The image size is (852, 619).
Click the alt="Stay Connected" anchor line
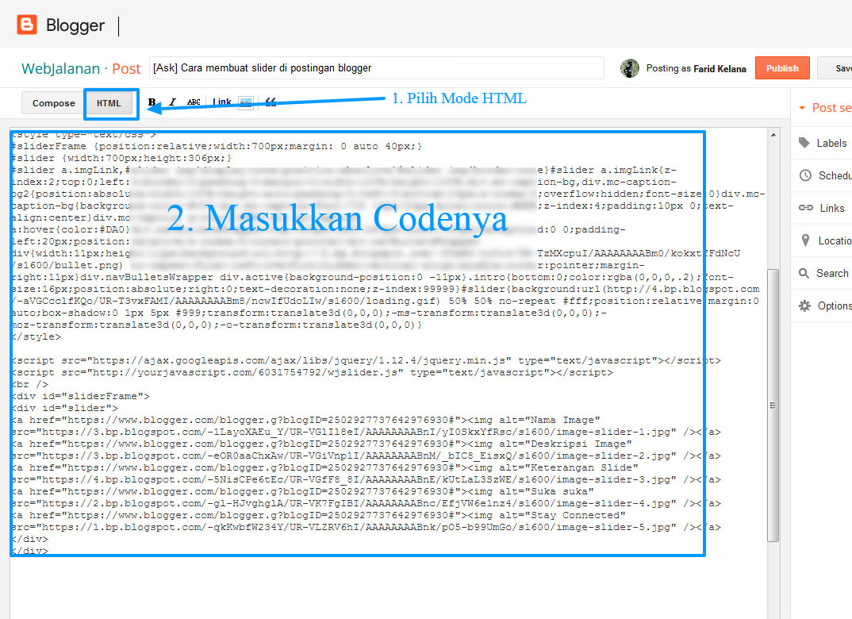pyautogui.click(x=318, y=515)
